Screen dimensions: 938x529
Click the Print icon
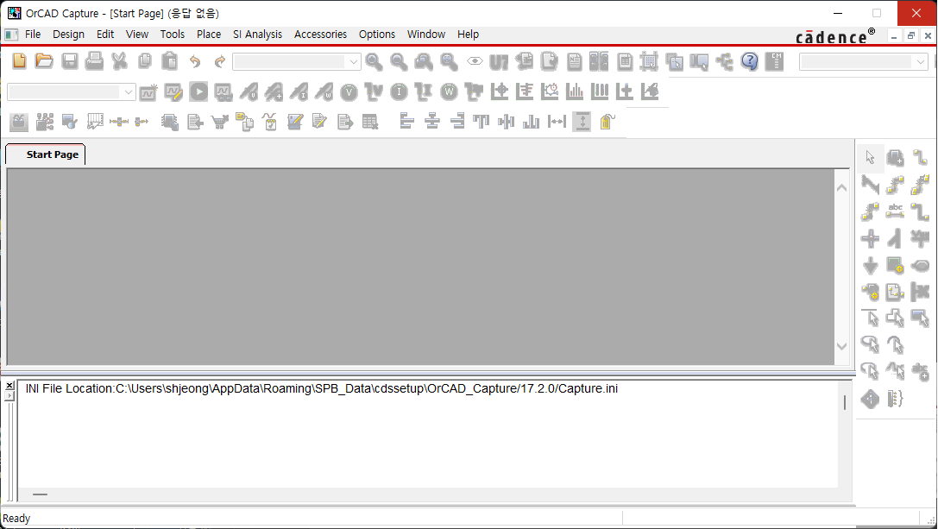click(94, 61)
